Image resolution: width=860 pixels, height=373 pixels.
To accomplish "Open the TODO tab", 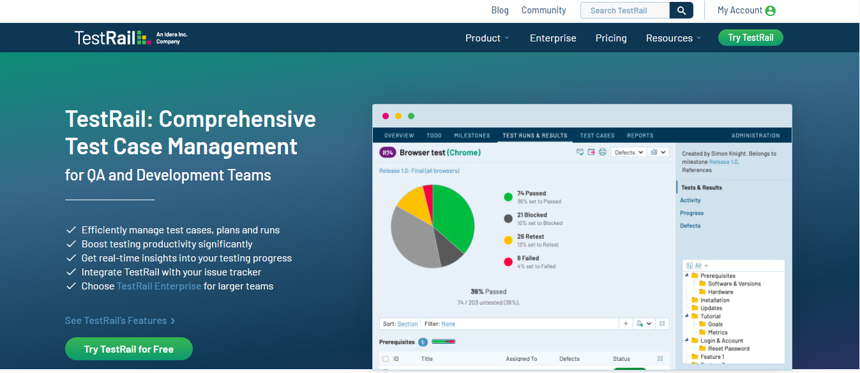I will click(x=434, y=135).
